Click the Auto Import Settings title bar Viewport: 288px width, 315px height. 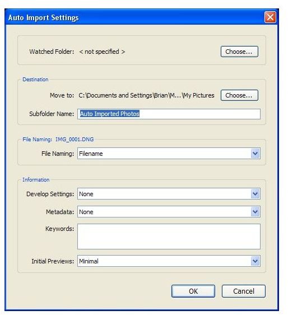coord(142,17)
